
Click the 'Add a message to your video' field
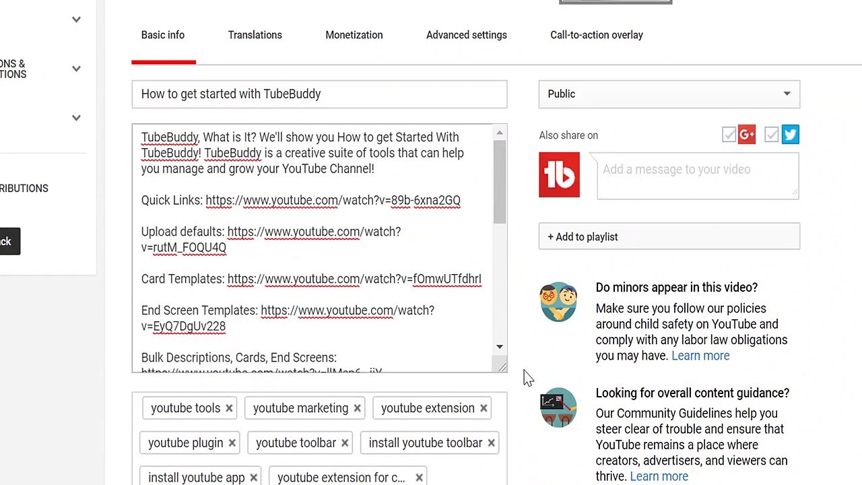pos(698,176)
